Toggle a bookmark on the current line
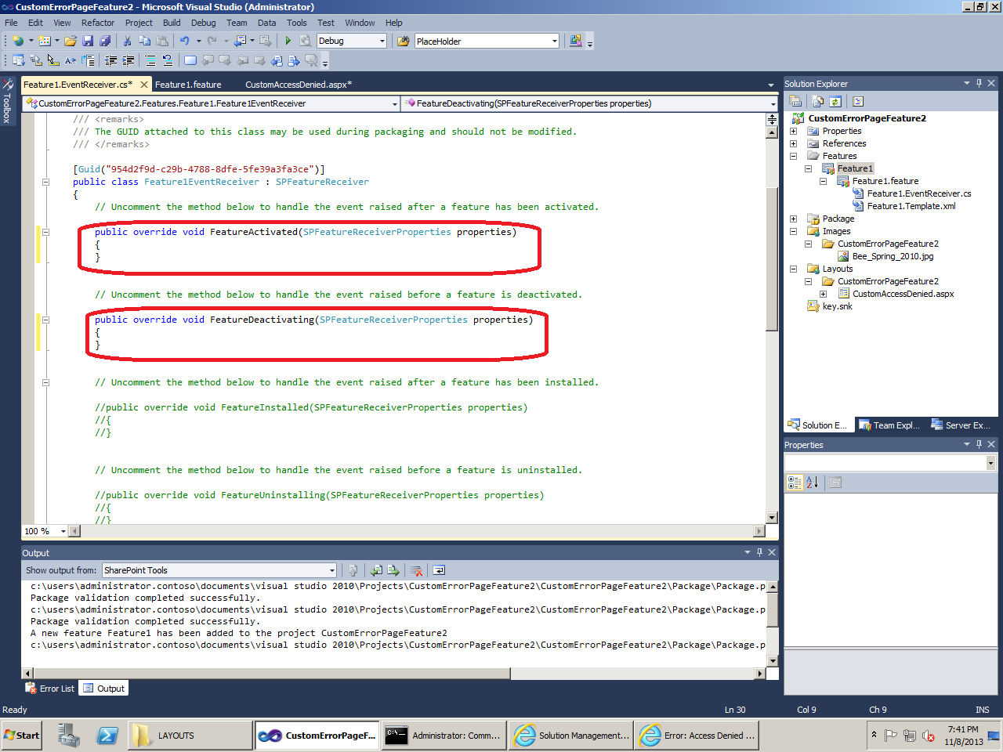The width and height of the screenshot is (1003, 752). coord(190,60)
